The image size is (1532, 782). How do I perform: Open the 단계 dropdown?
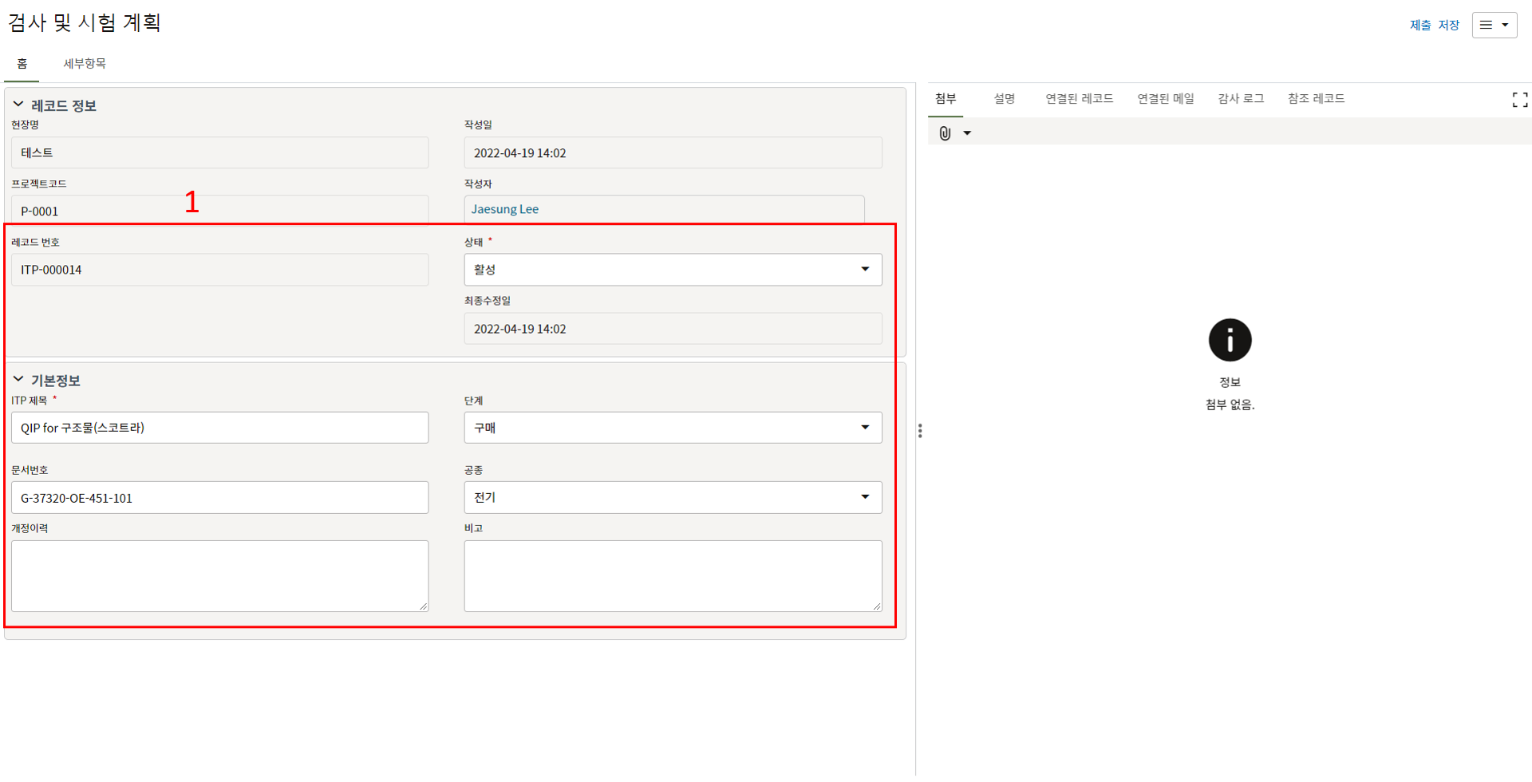click(x=672, y=428)
